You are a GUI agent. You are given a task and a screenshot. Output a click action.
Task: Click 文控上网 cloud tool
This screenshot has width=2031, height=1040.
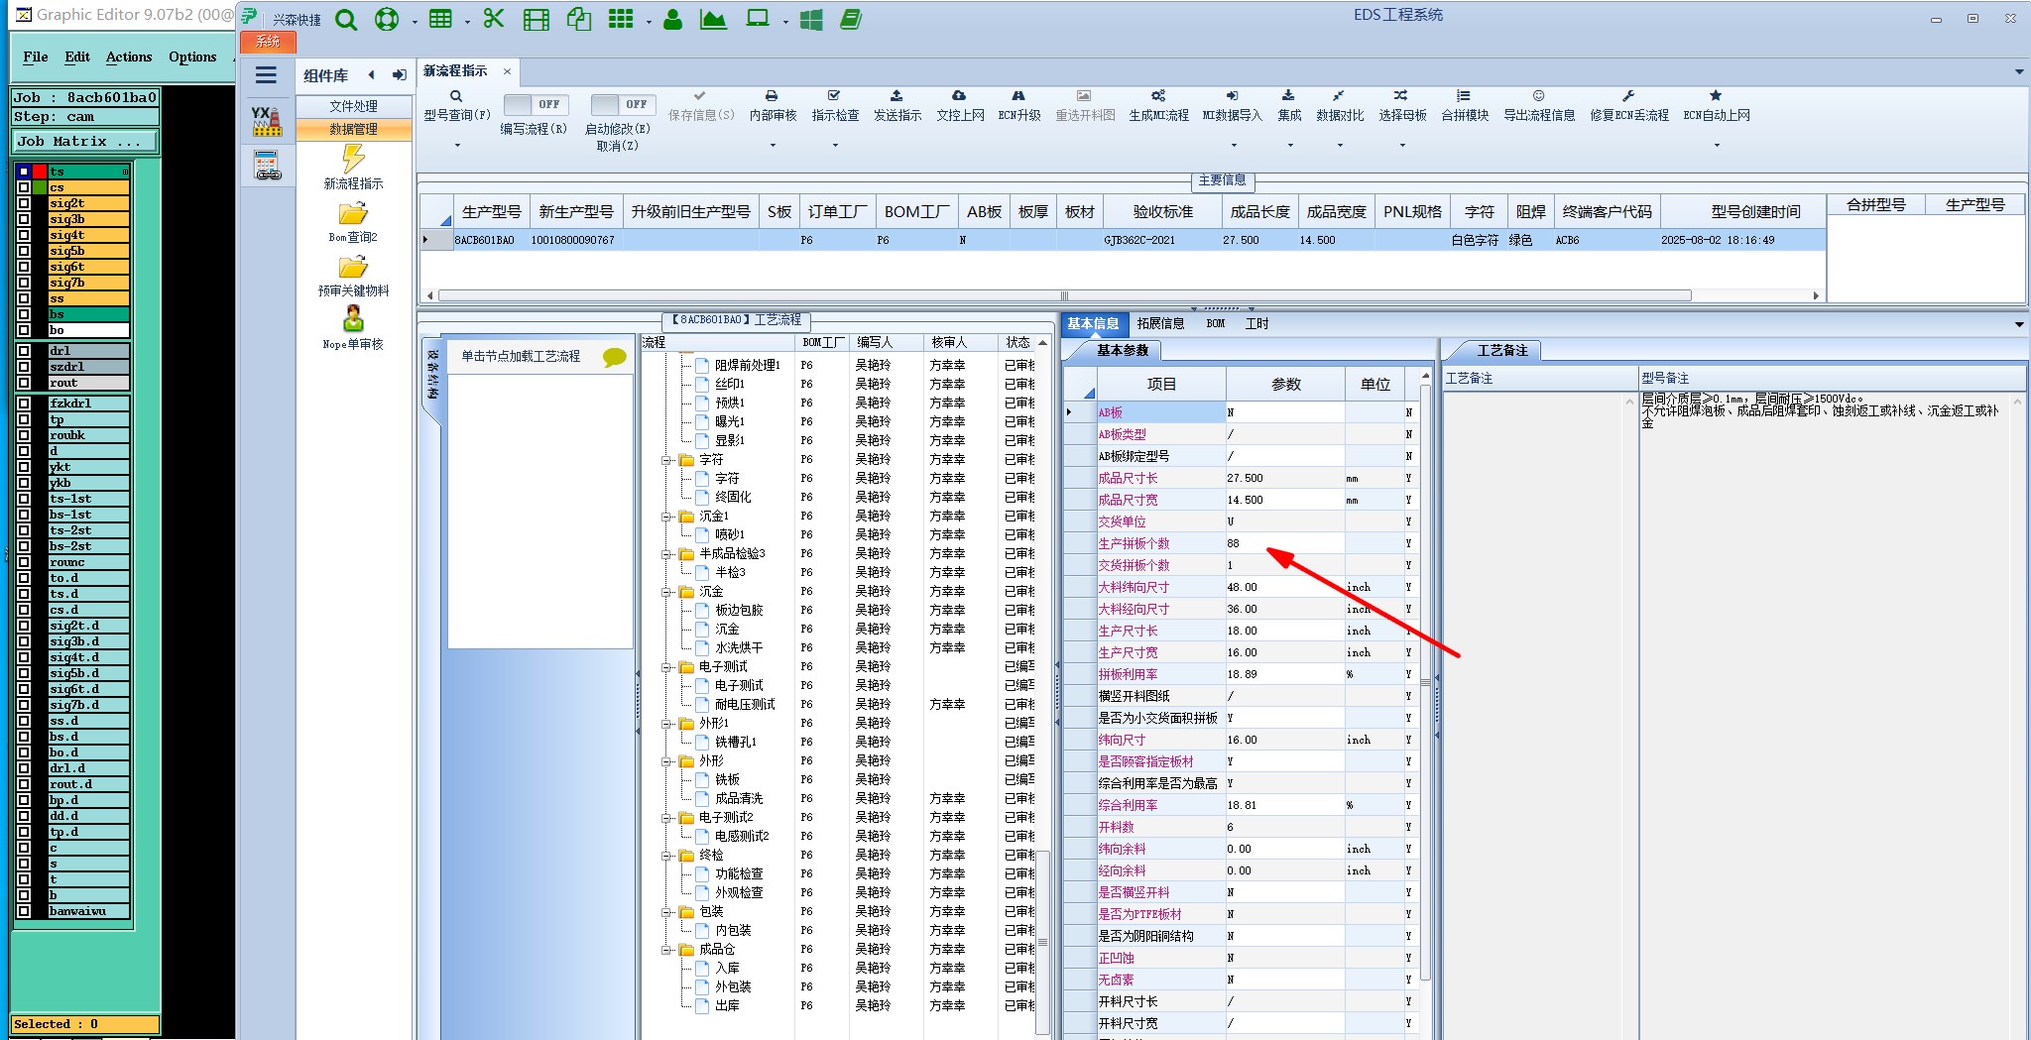960,106
